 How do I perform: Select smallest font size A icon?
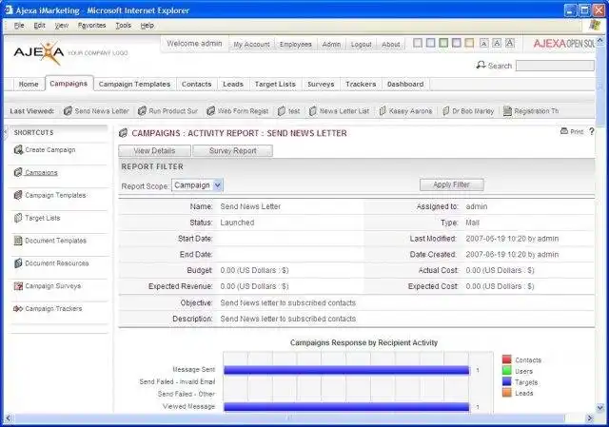click(483, 43)
